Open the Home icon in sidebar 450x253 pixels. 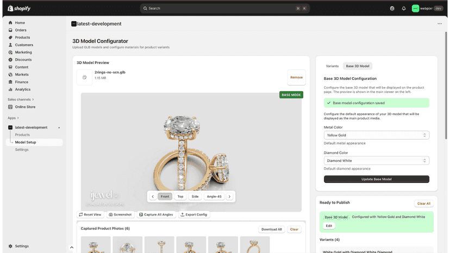click(10, 23)
